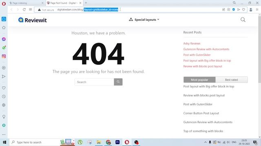
Task: Close the Page indexing tab
Action: [42, 3]
